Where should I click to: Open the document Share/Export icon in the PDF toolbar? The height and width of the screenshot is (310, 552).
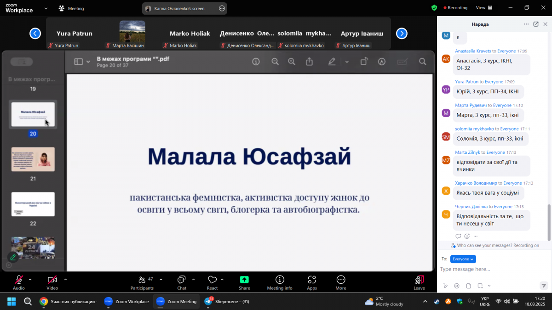[x=309, y=62]
